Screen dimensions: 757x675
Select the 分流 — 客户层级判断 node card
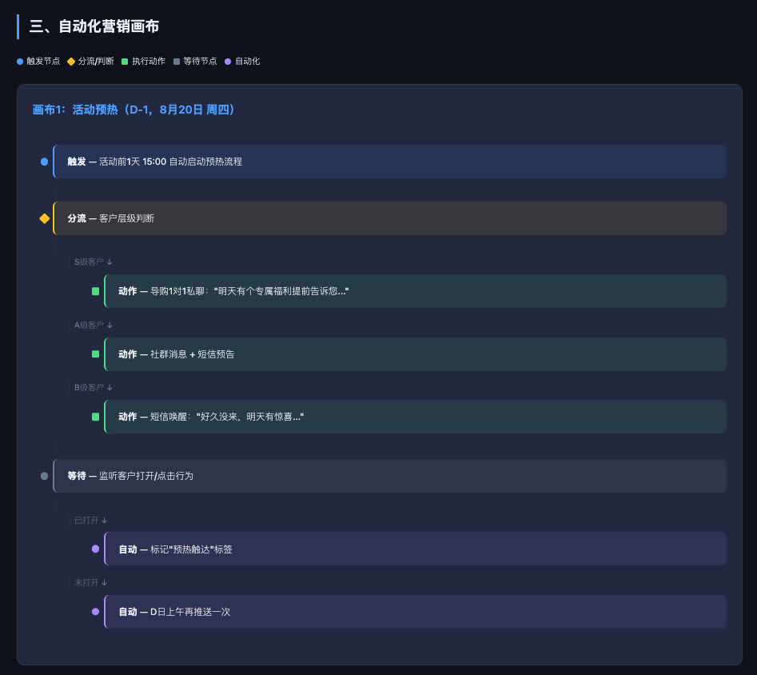pyautogui.click(x=389, y=218)
